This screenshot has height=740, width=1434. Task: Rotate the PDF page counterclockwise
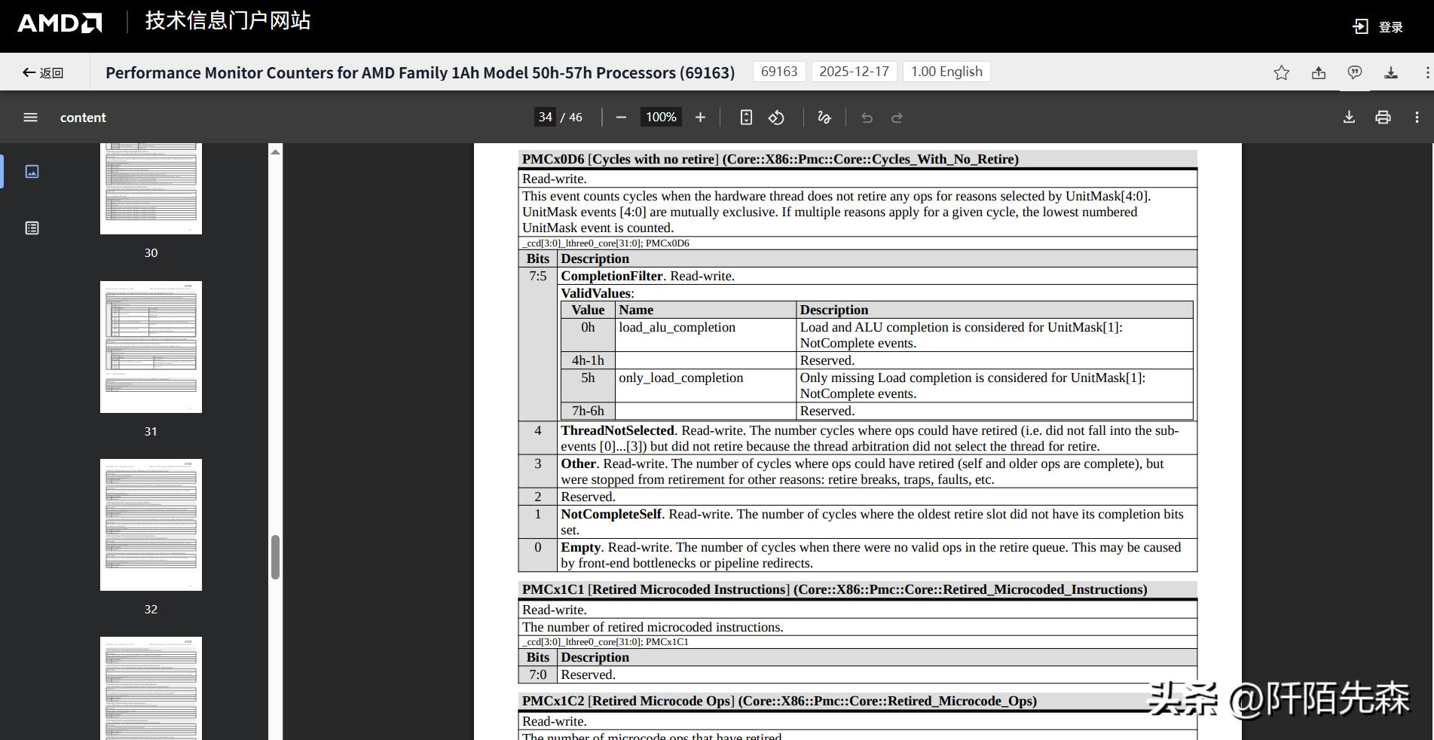click(x=776, y=118)
